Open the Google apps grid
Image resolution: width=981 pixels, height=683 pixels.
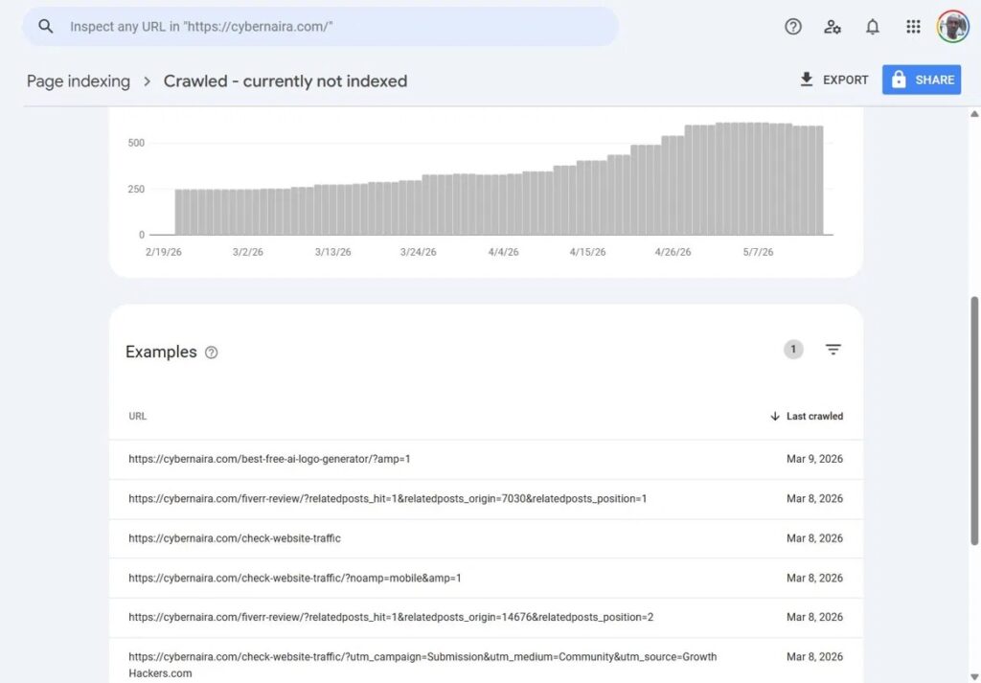coord(913,26)
